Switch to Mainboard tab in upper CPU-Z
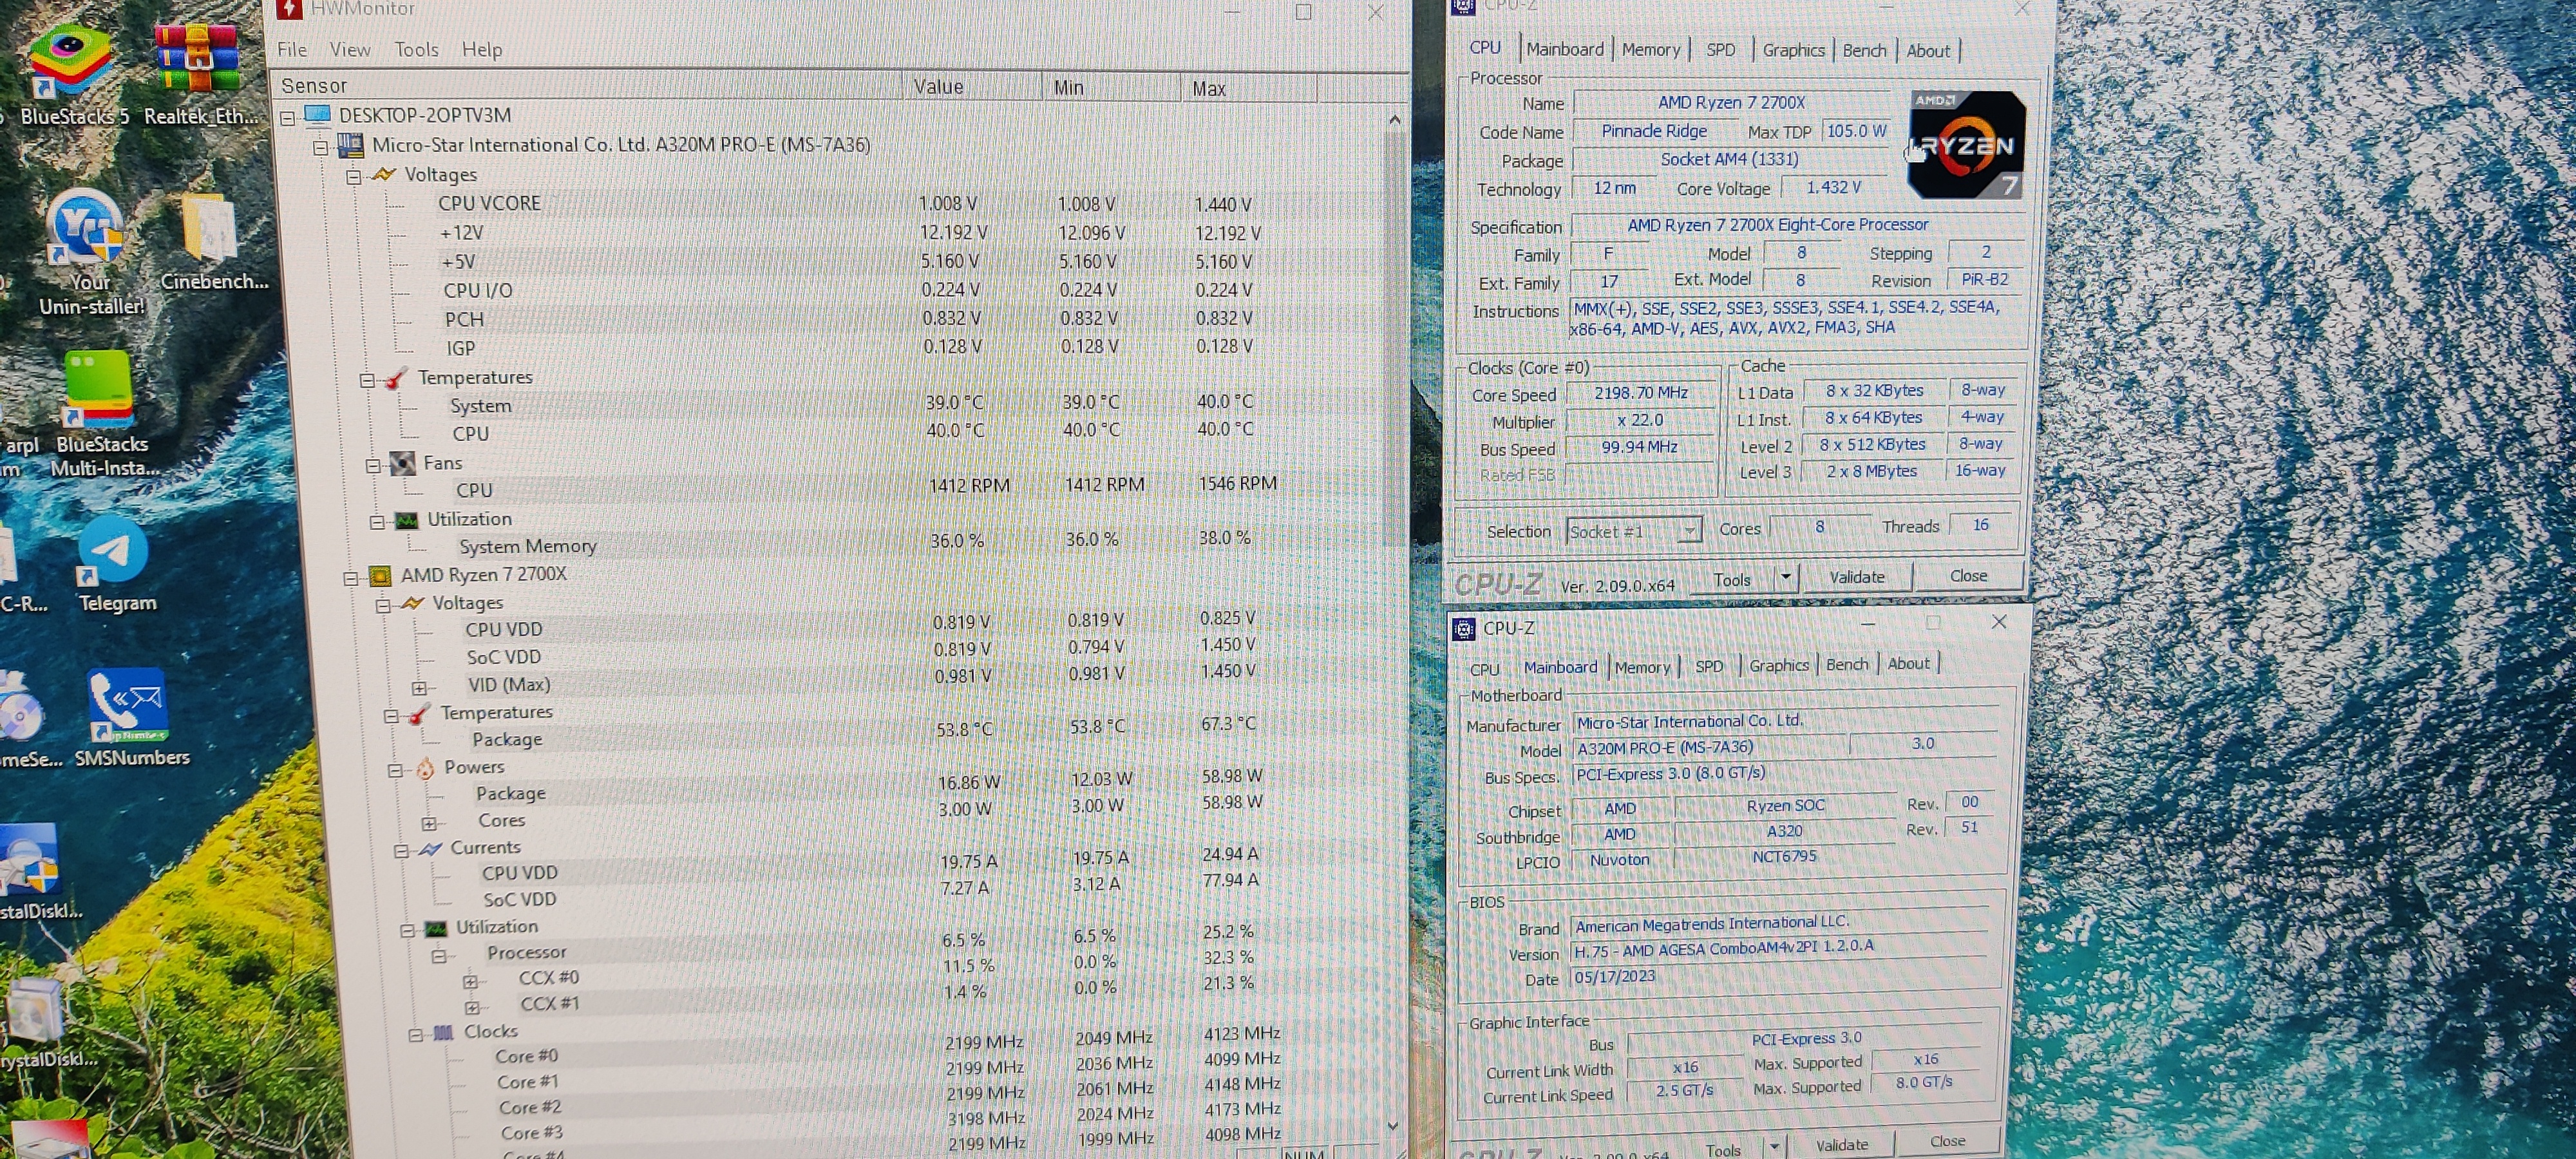 (x=1565, y=49)
